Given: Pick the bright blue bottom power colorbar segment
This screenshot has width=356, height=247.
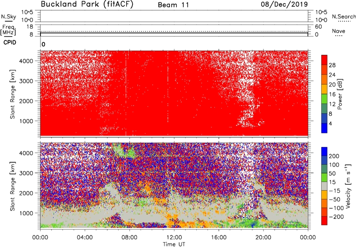Looking at the screenshot, I should click(x=324, y=128).
